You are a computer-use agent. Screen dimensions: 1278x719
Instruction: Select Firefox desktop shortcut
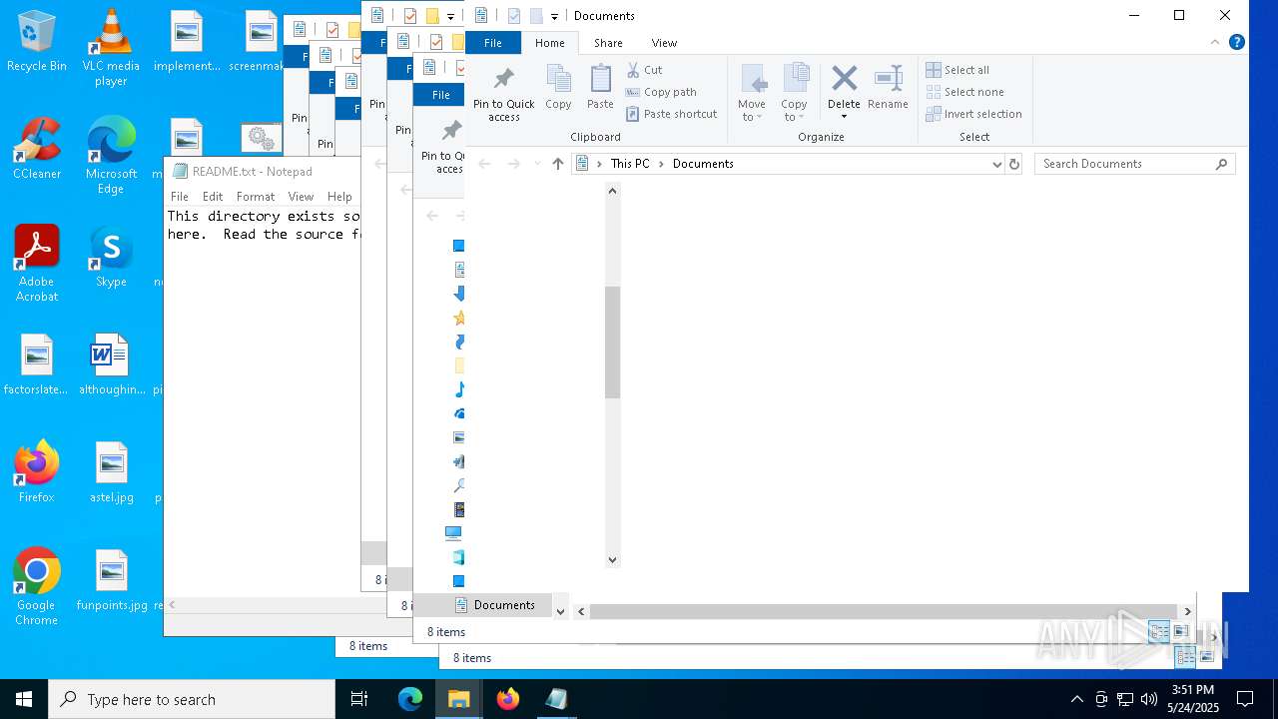tap(37, 471)
